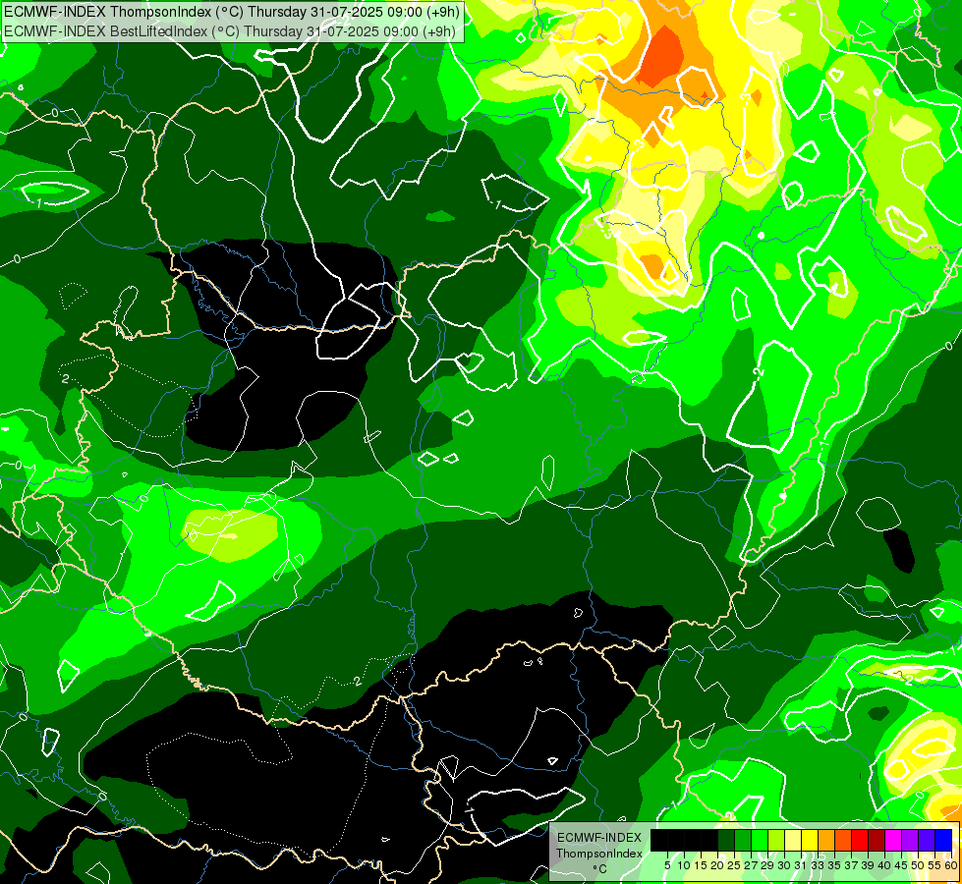This screenshot has height=884, width=962.
Task: Select the medium green legend swatch (25-27)
Action: coord(743,841)
